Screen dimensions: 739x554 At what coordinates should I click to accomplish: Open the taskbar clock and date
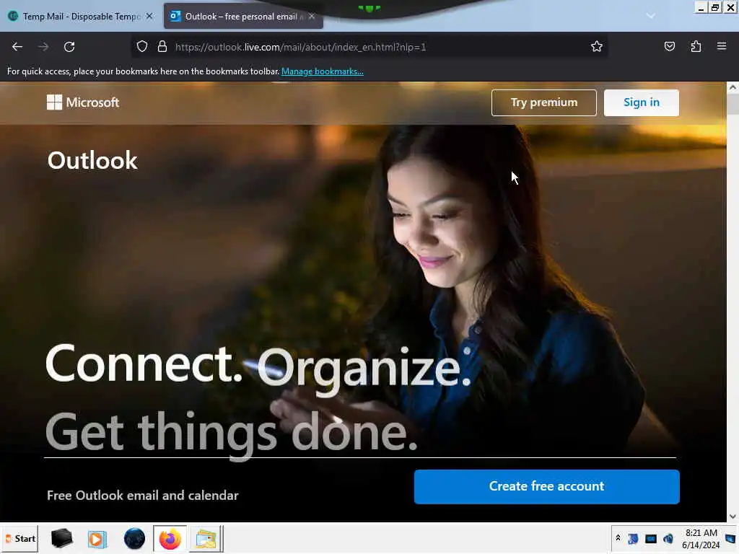tap(701, 539)
